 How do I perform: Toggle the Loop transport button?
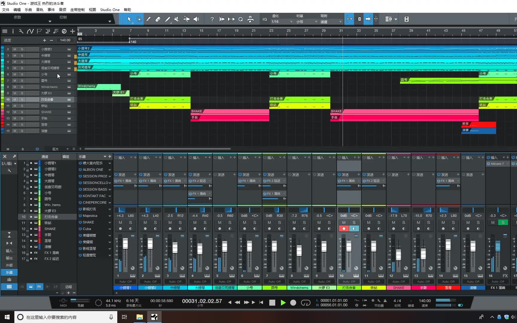[305, 303]
